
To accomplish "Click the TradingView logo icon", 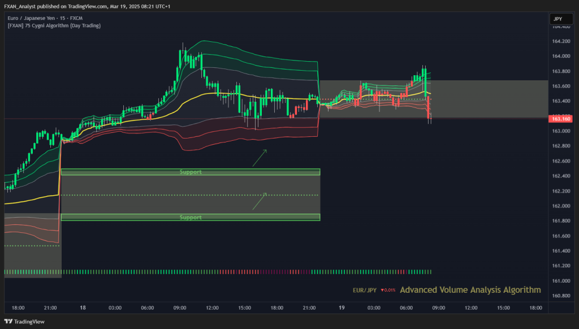I will pyautogui.click(x=8, y=322).
